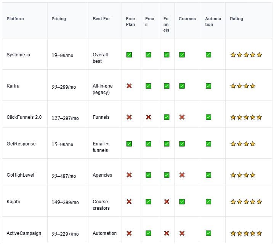Click the 15–99/mo GetResponse pricing cell

[x=62, y=145]
